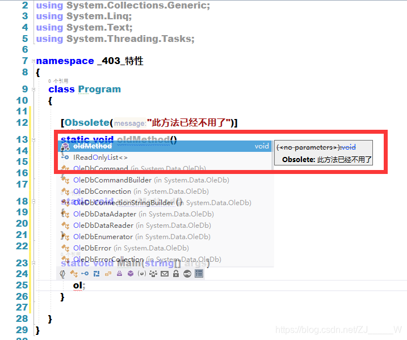This screenshot has width=407, height=340.
Task: Click 'System.Linq' on line 3
Action: tap(98, 16)
